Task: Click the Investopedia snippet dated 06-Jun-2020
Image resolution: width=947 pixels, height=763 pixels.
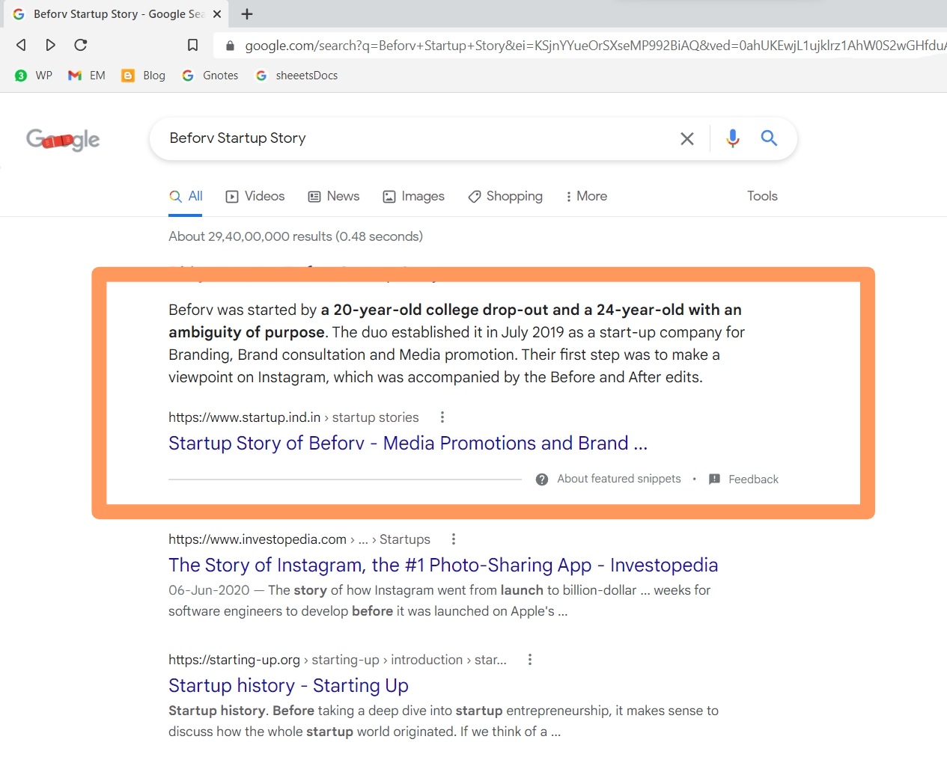Action: 439,601
